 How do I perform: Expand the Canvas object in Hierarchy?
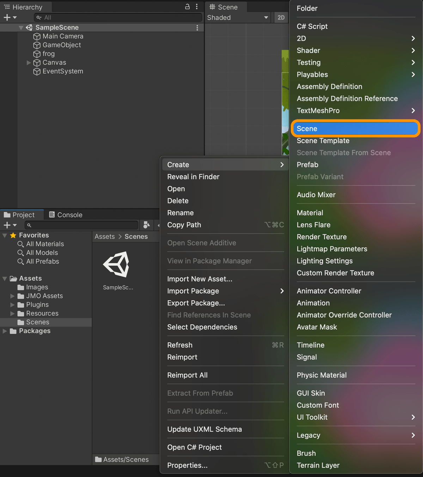click(x=28, y=62)
